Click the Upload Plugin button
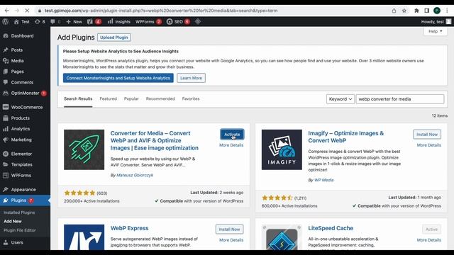The height and width of the screenshot is (255, 454). point(113,38)
